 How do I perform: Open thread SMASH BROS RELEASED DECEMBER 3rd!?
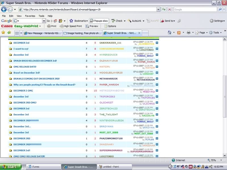(x=35, y=61)
